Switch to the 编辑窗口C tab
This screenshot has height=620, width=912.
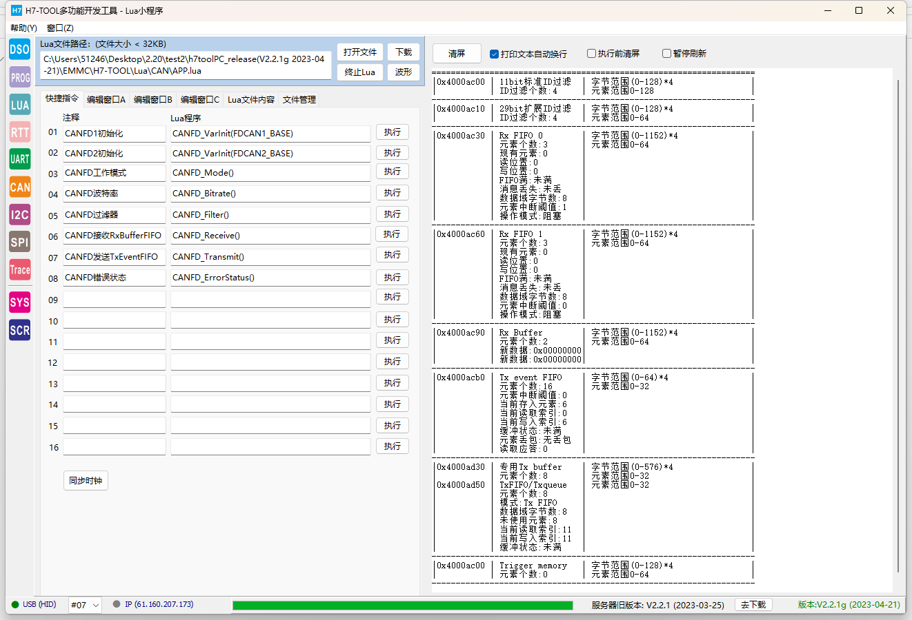click(x=200, y=99)
